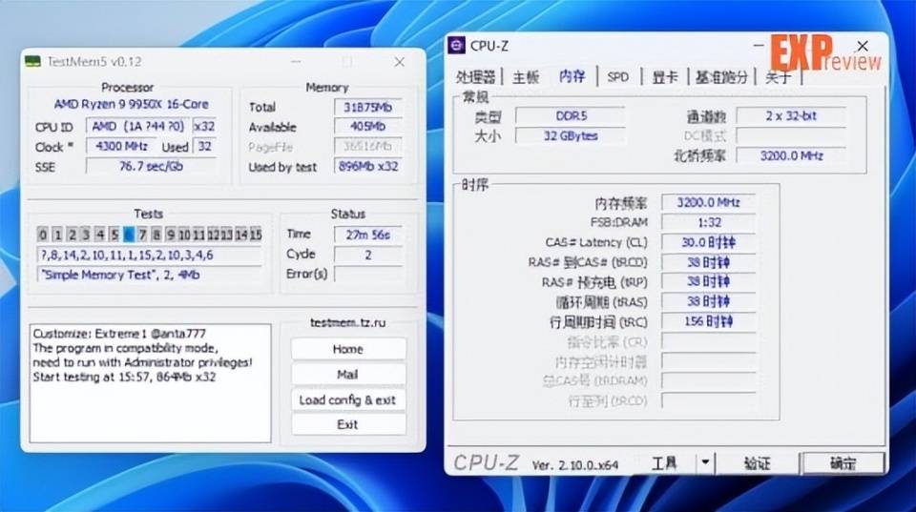Switch to the 基准跑分 tab in CPU-Z

tap(721, 76)
